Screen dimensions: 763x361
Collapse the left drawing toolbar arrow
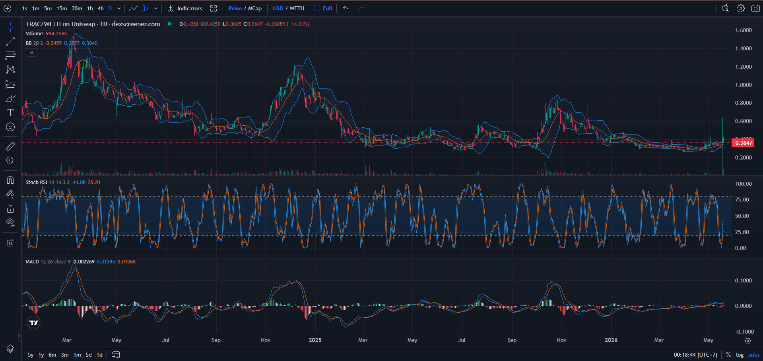(x=20, y=336)
